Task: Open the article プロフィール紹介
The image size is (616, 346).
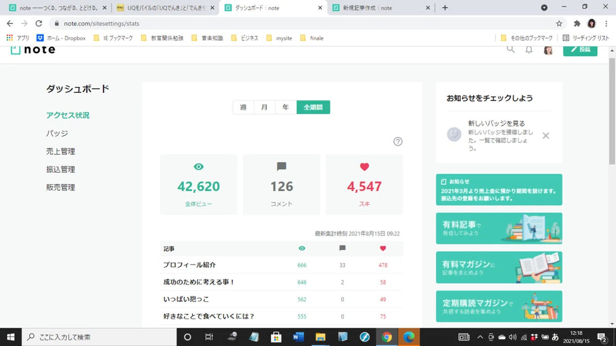Action: (x=189, y=265)
